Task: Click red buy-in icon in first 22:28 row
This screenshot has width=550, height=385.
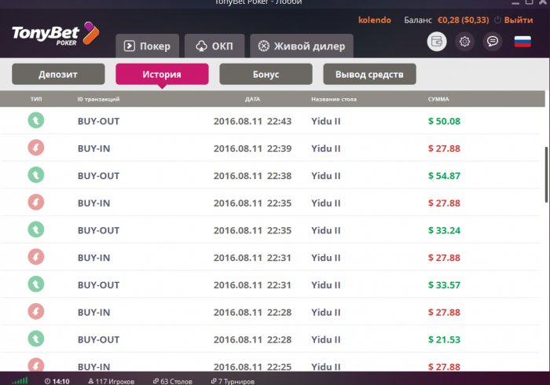Action: [36, 312]
